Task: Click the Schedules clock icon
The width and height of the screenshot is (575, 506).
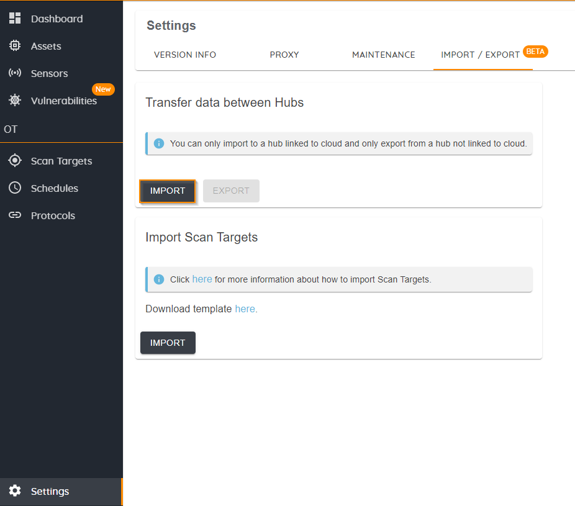Action: coord(15,188)
